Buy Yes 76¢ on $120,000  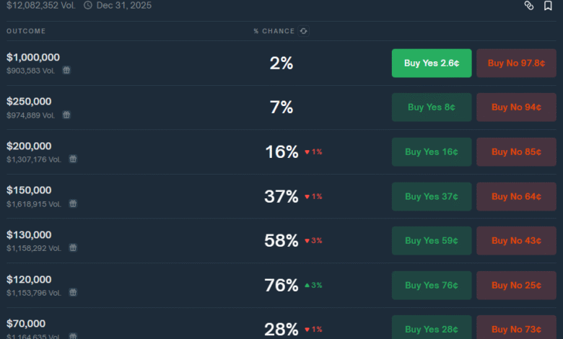[432, 285]
